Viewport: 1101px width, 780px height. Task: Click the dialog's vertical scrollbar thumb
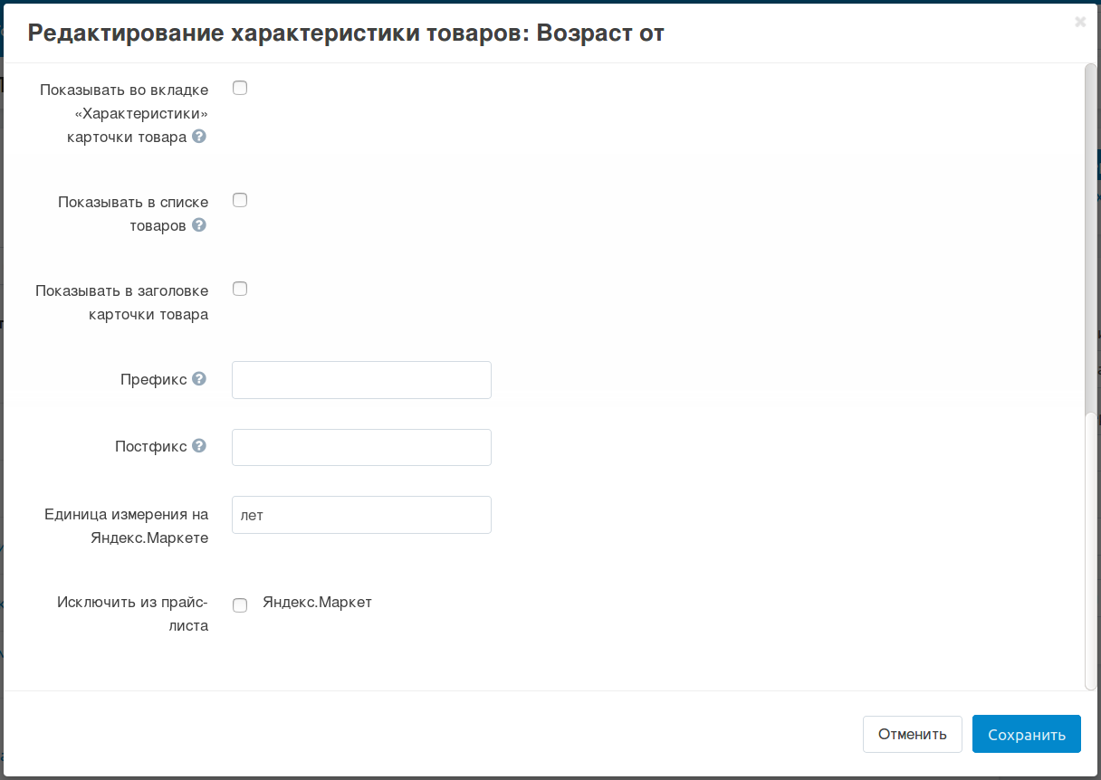1090,235
